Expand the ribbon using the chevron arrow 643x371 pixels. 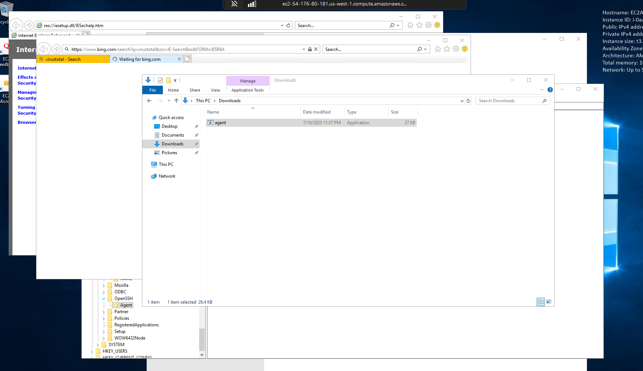click(x=542, y=90)
